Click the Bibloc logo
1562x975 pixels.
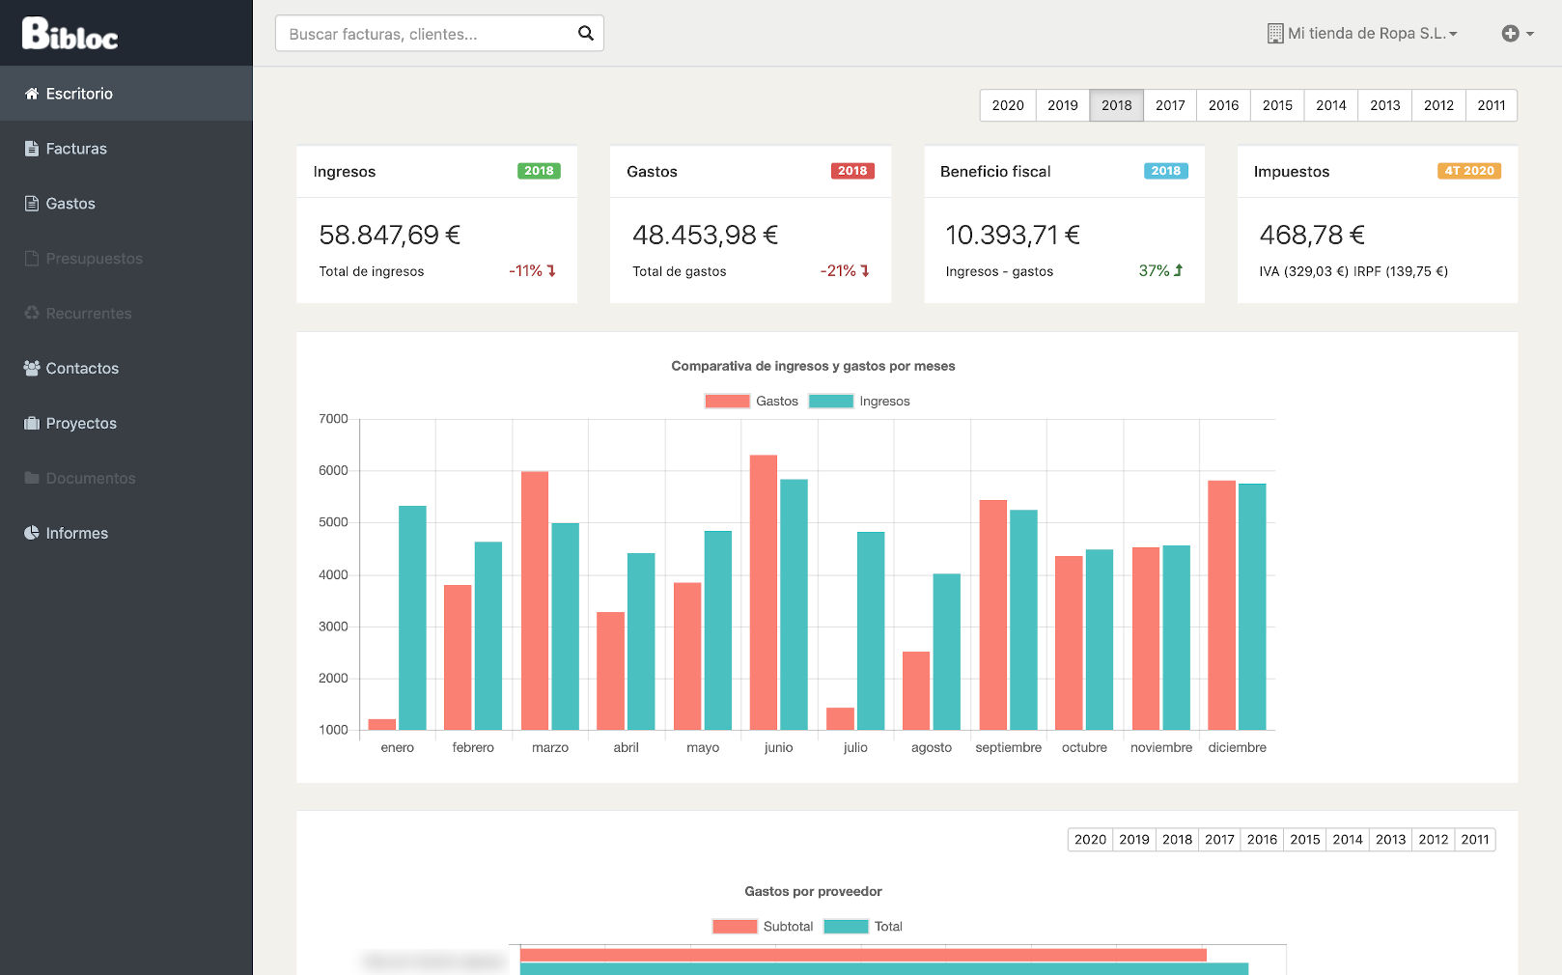[70, 34]
